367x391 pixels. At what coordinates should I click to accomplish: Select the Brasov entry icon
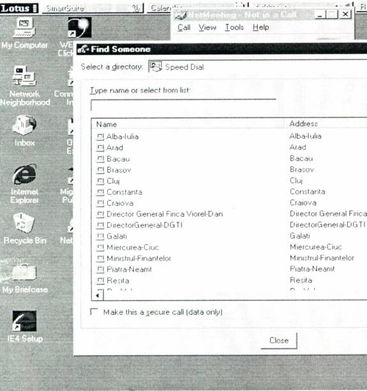click(100, 170)
